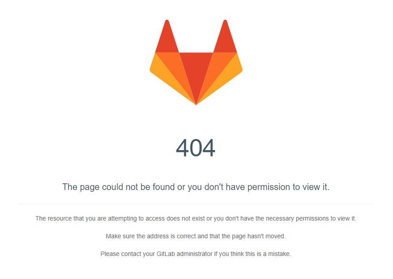The height and width of the screenshot is (279, 393).
Task: Click the horizontal divider line below heading
Action: (x=196, y=204)
